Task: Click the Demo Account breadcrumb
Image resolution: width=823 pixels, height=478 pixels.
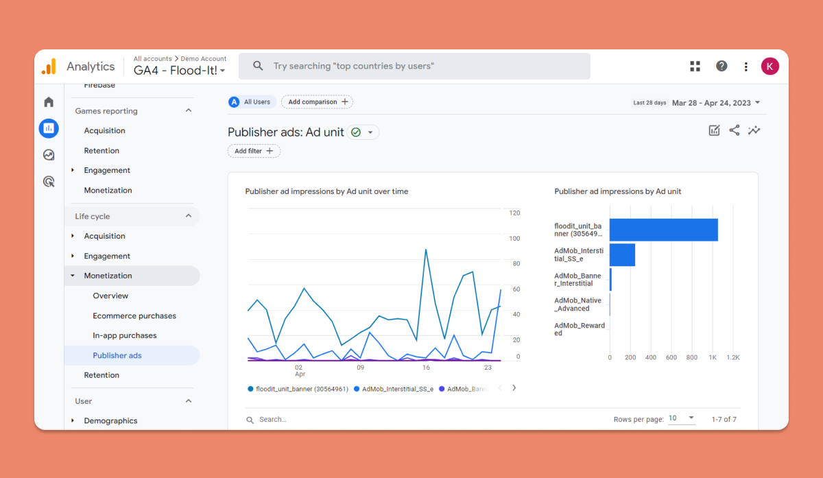Action: [204, 59]
